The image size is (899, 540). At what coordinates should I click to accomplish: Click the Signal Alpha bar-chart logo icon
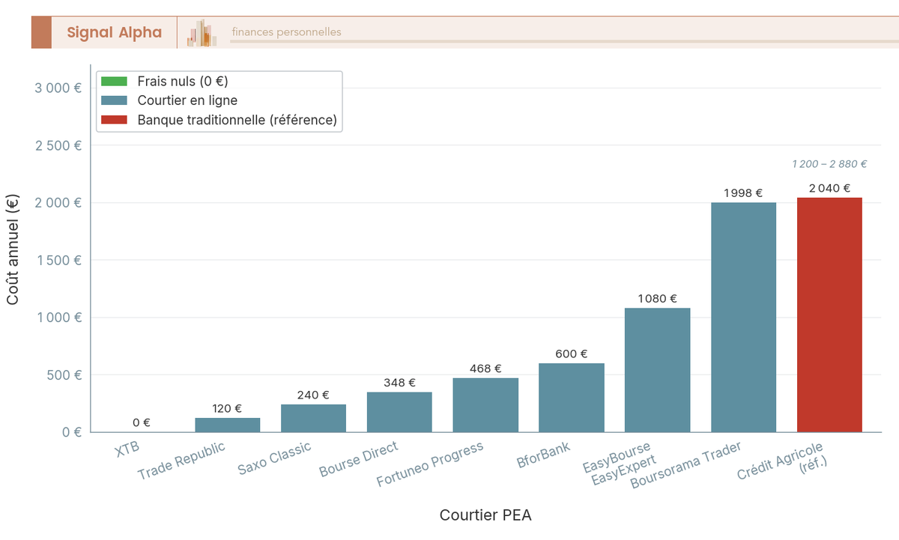[200, 32]
